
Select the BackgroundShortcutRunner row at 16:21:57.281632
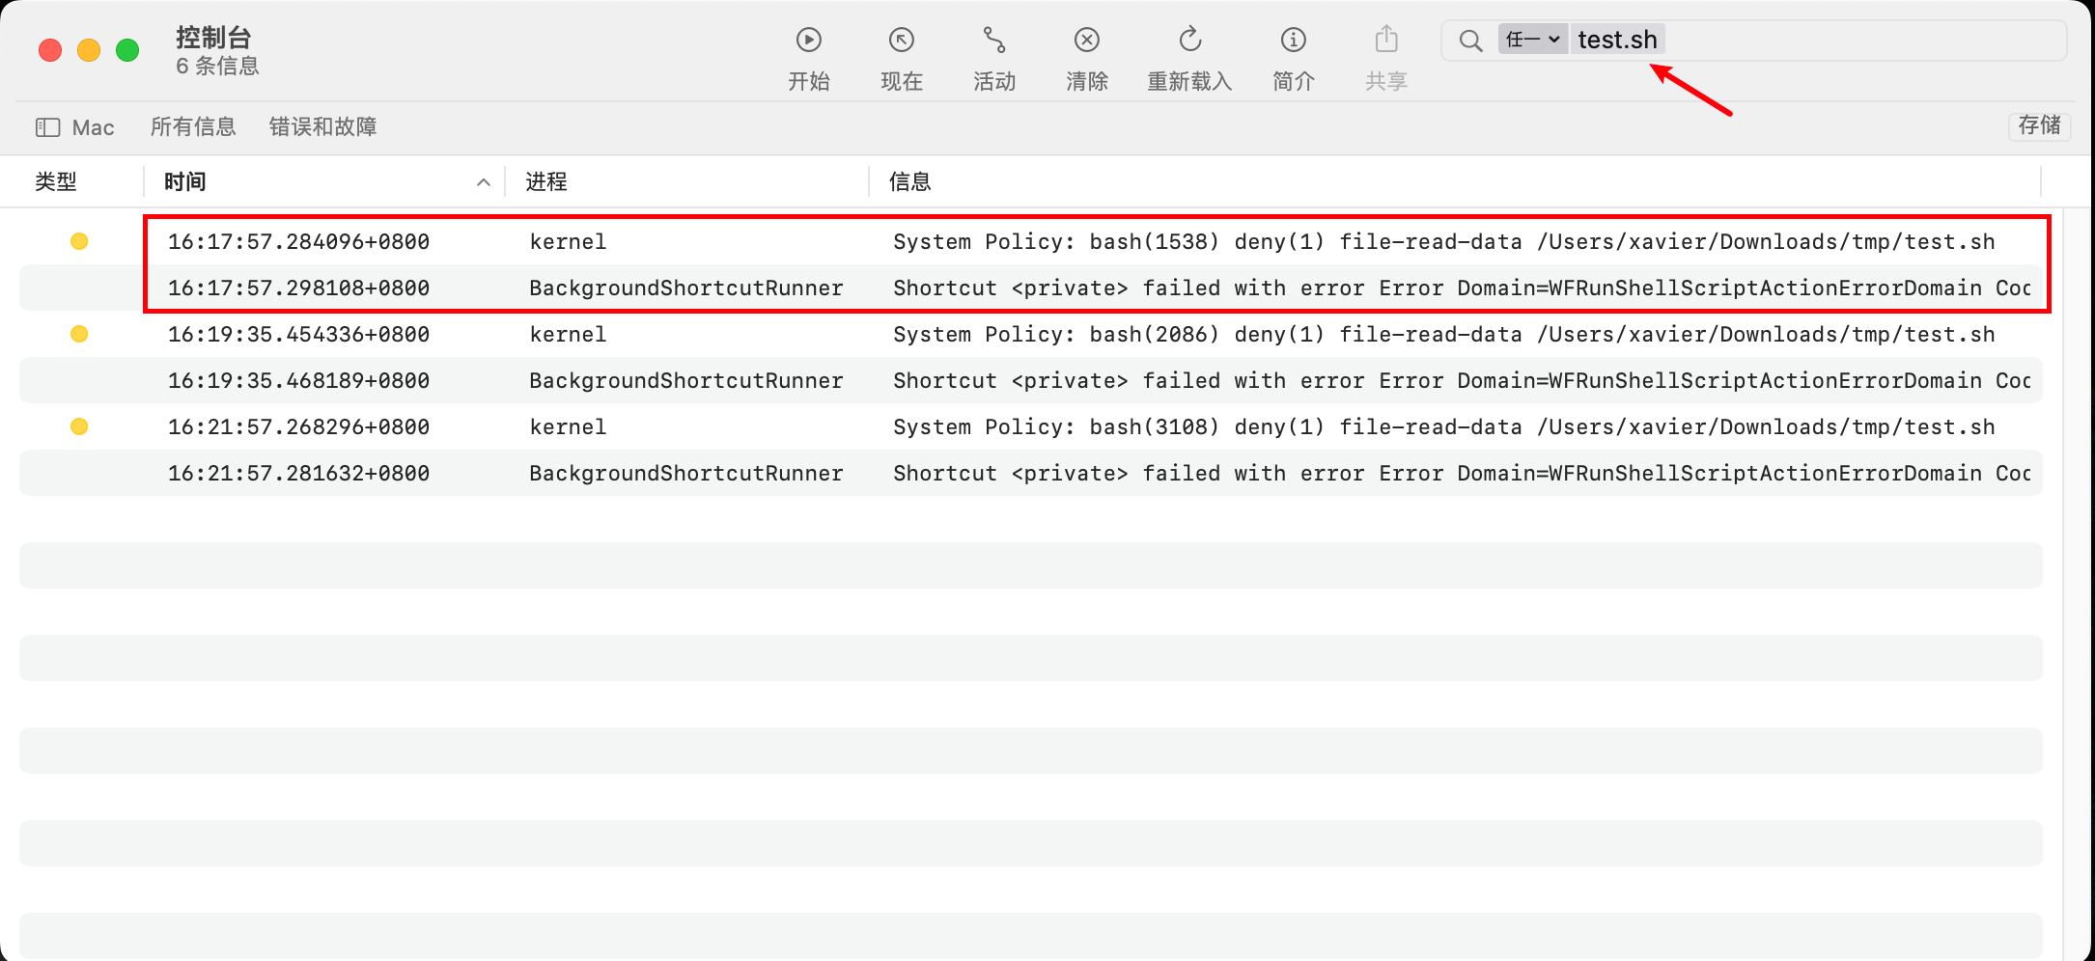[x=1031, y=473]
